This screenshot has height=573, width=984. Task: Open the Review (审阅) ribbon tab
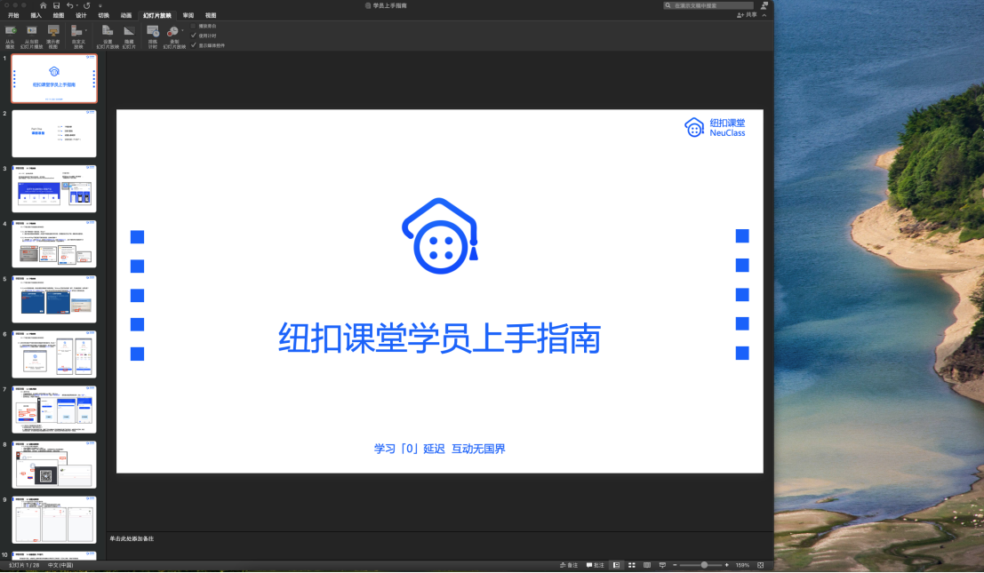[188, 15]
